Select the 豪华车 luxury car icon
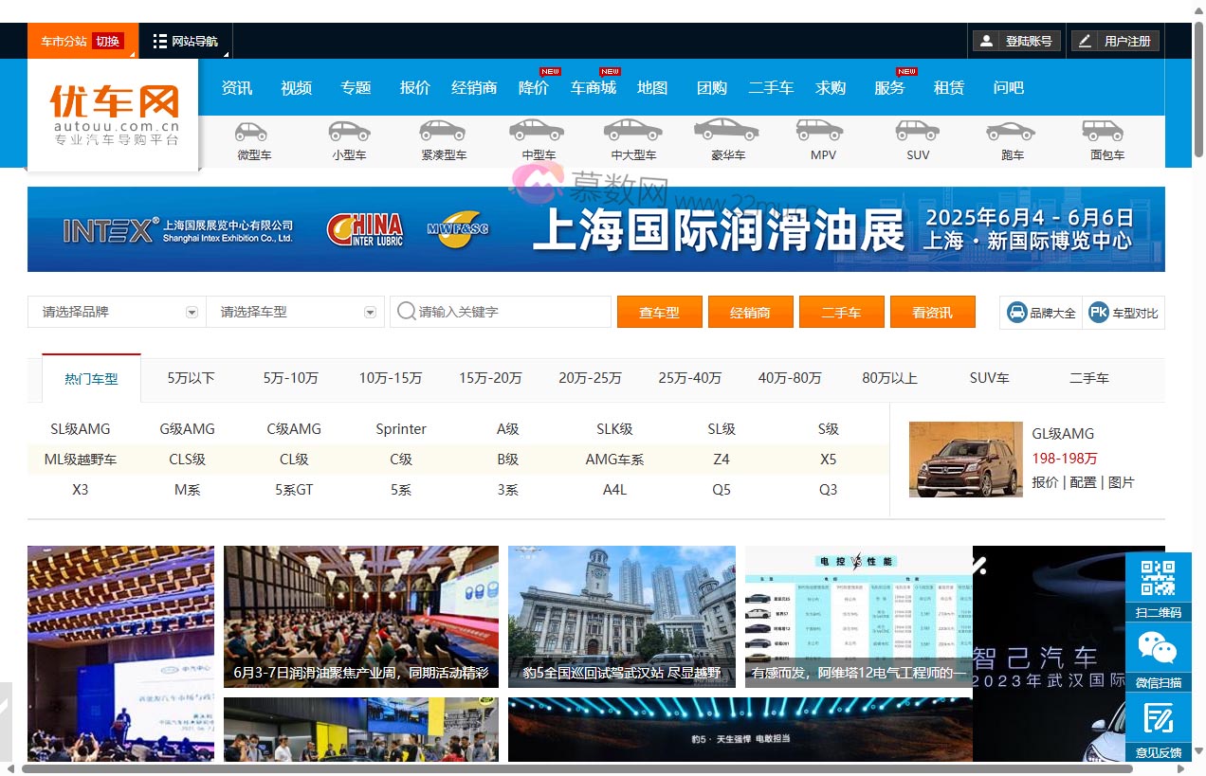Image resolution: width=1206 pixels, height=776 pixels. (726, 130)
